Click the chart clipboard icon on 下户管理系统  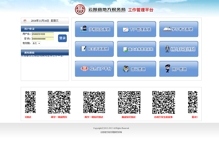point(126,29)
